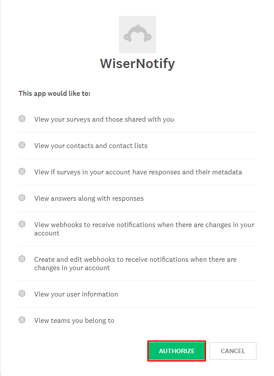Image resolution: width=274 pixels, height=376 pixels.
Task: Authorize the WiserNotify app
Action: pyautogui.click(x=177, y=351)
